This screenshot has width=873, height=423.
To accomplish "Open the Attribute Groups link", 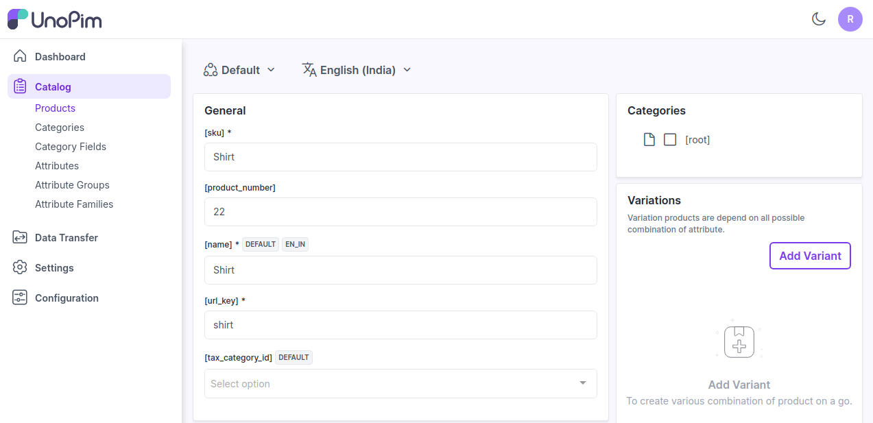I will point(72,185).
